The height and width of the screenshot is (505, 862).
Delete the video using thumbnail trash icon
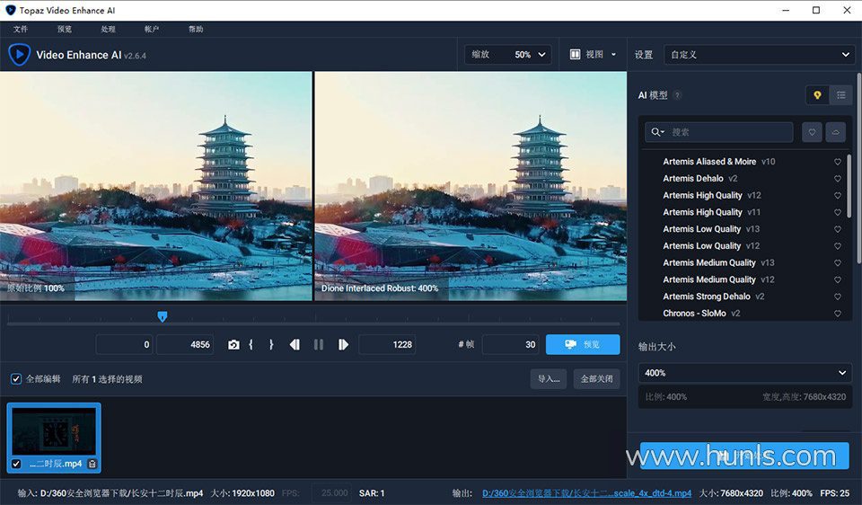(92, 464)
